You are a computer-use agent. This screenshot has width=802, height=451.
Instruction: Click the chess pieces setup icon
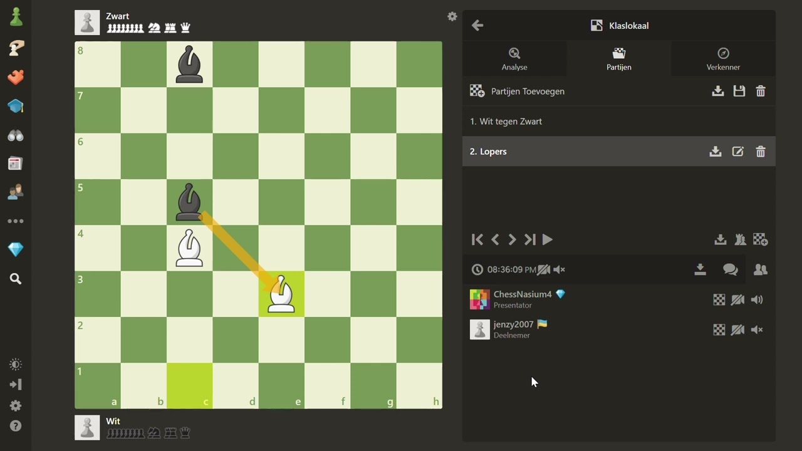[x=741, y=239]
